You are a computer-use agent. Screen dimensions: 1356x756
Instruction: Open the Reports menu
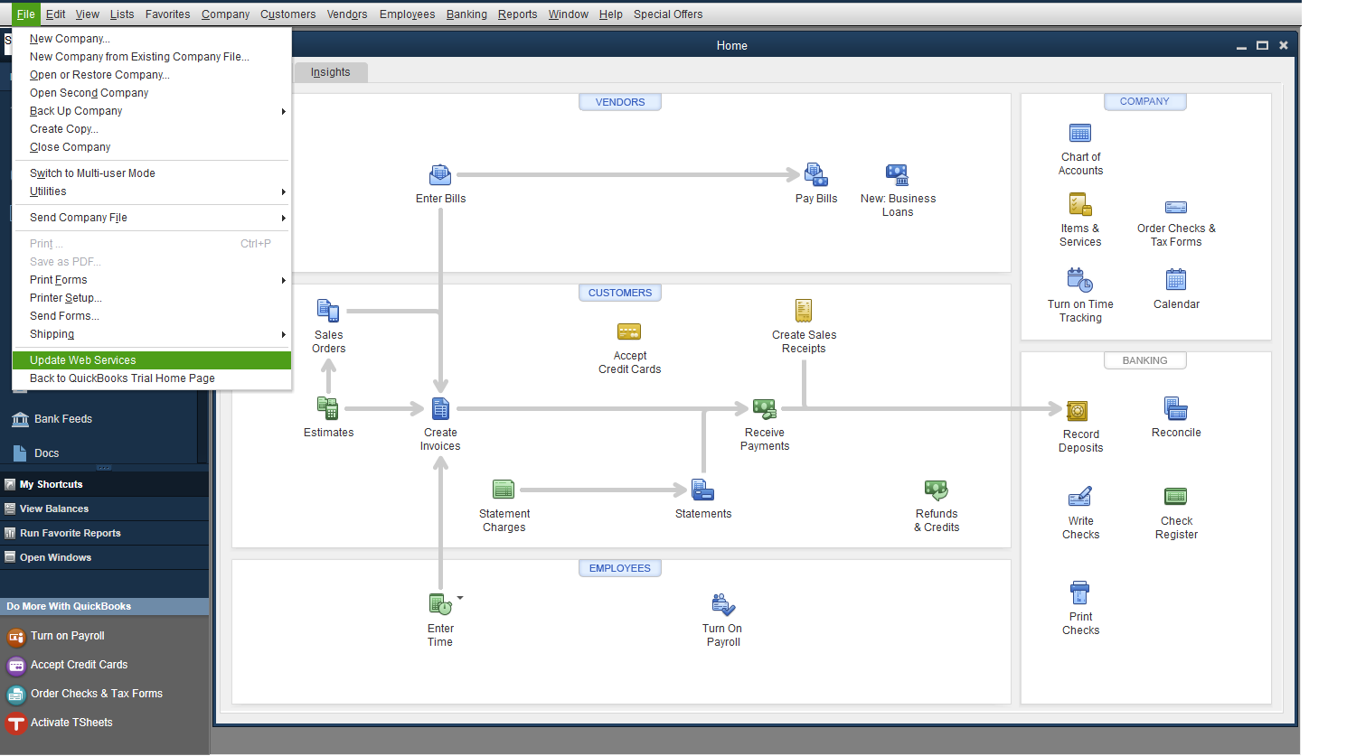coord(517,14)
